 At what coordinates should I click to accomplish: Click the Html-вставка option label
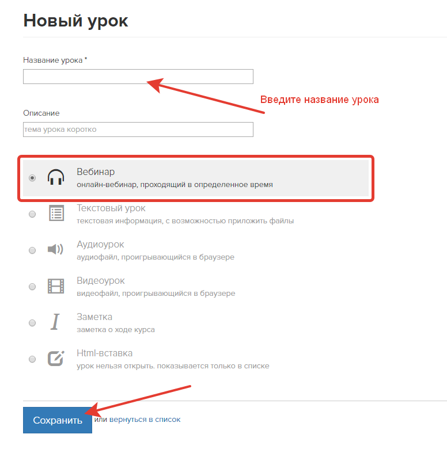104,353
